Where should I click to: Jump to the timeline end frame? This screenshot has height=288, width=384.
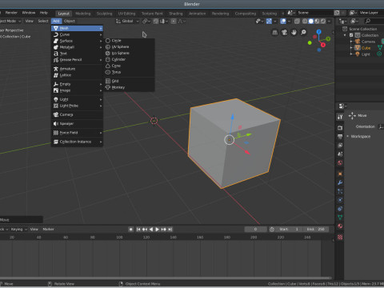point(170,230)
